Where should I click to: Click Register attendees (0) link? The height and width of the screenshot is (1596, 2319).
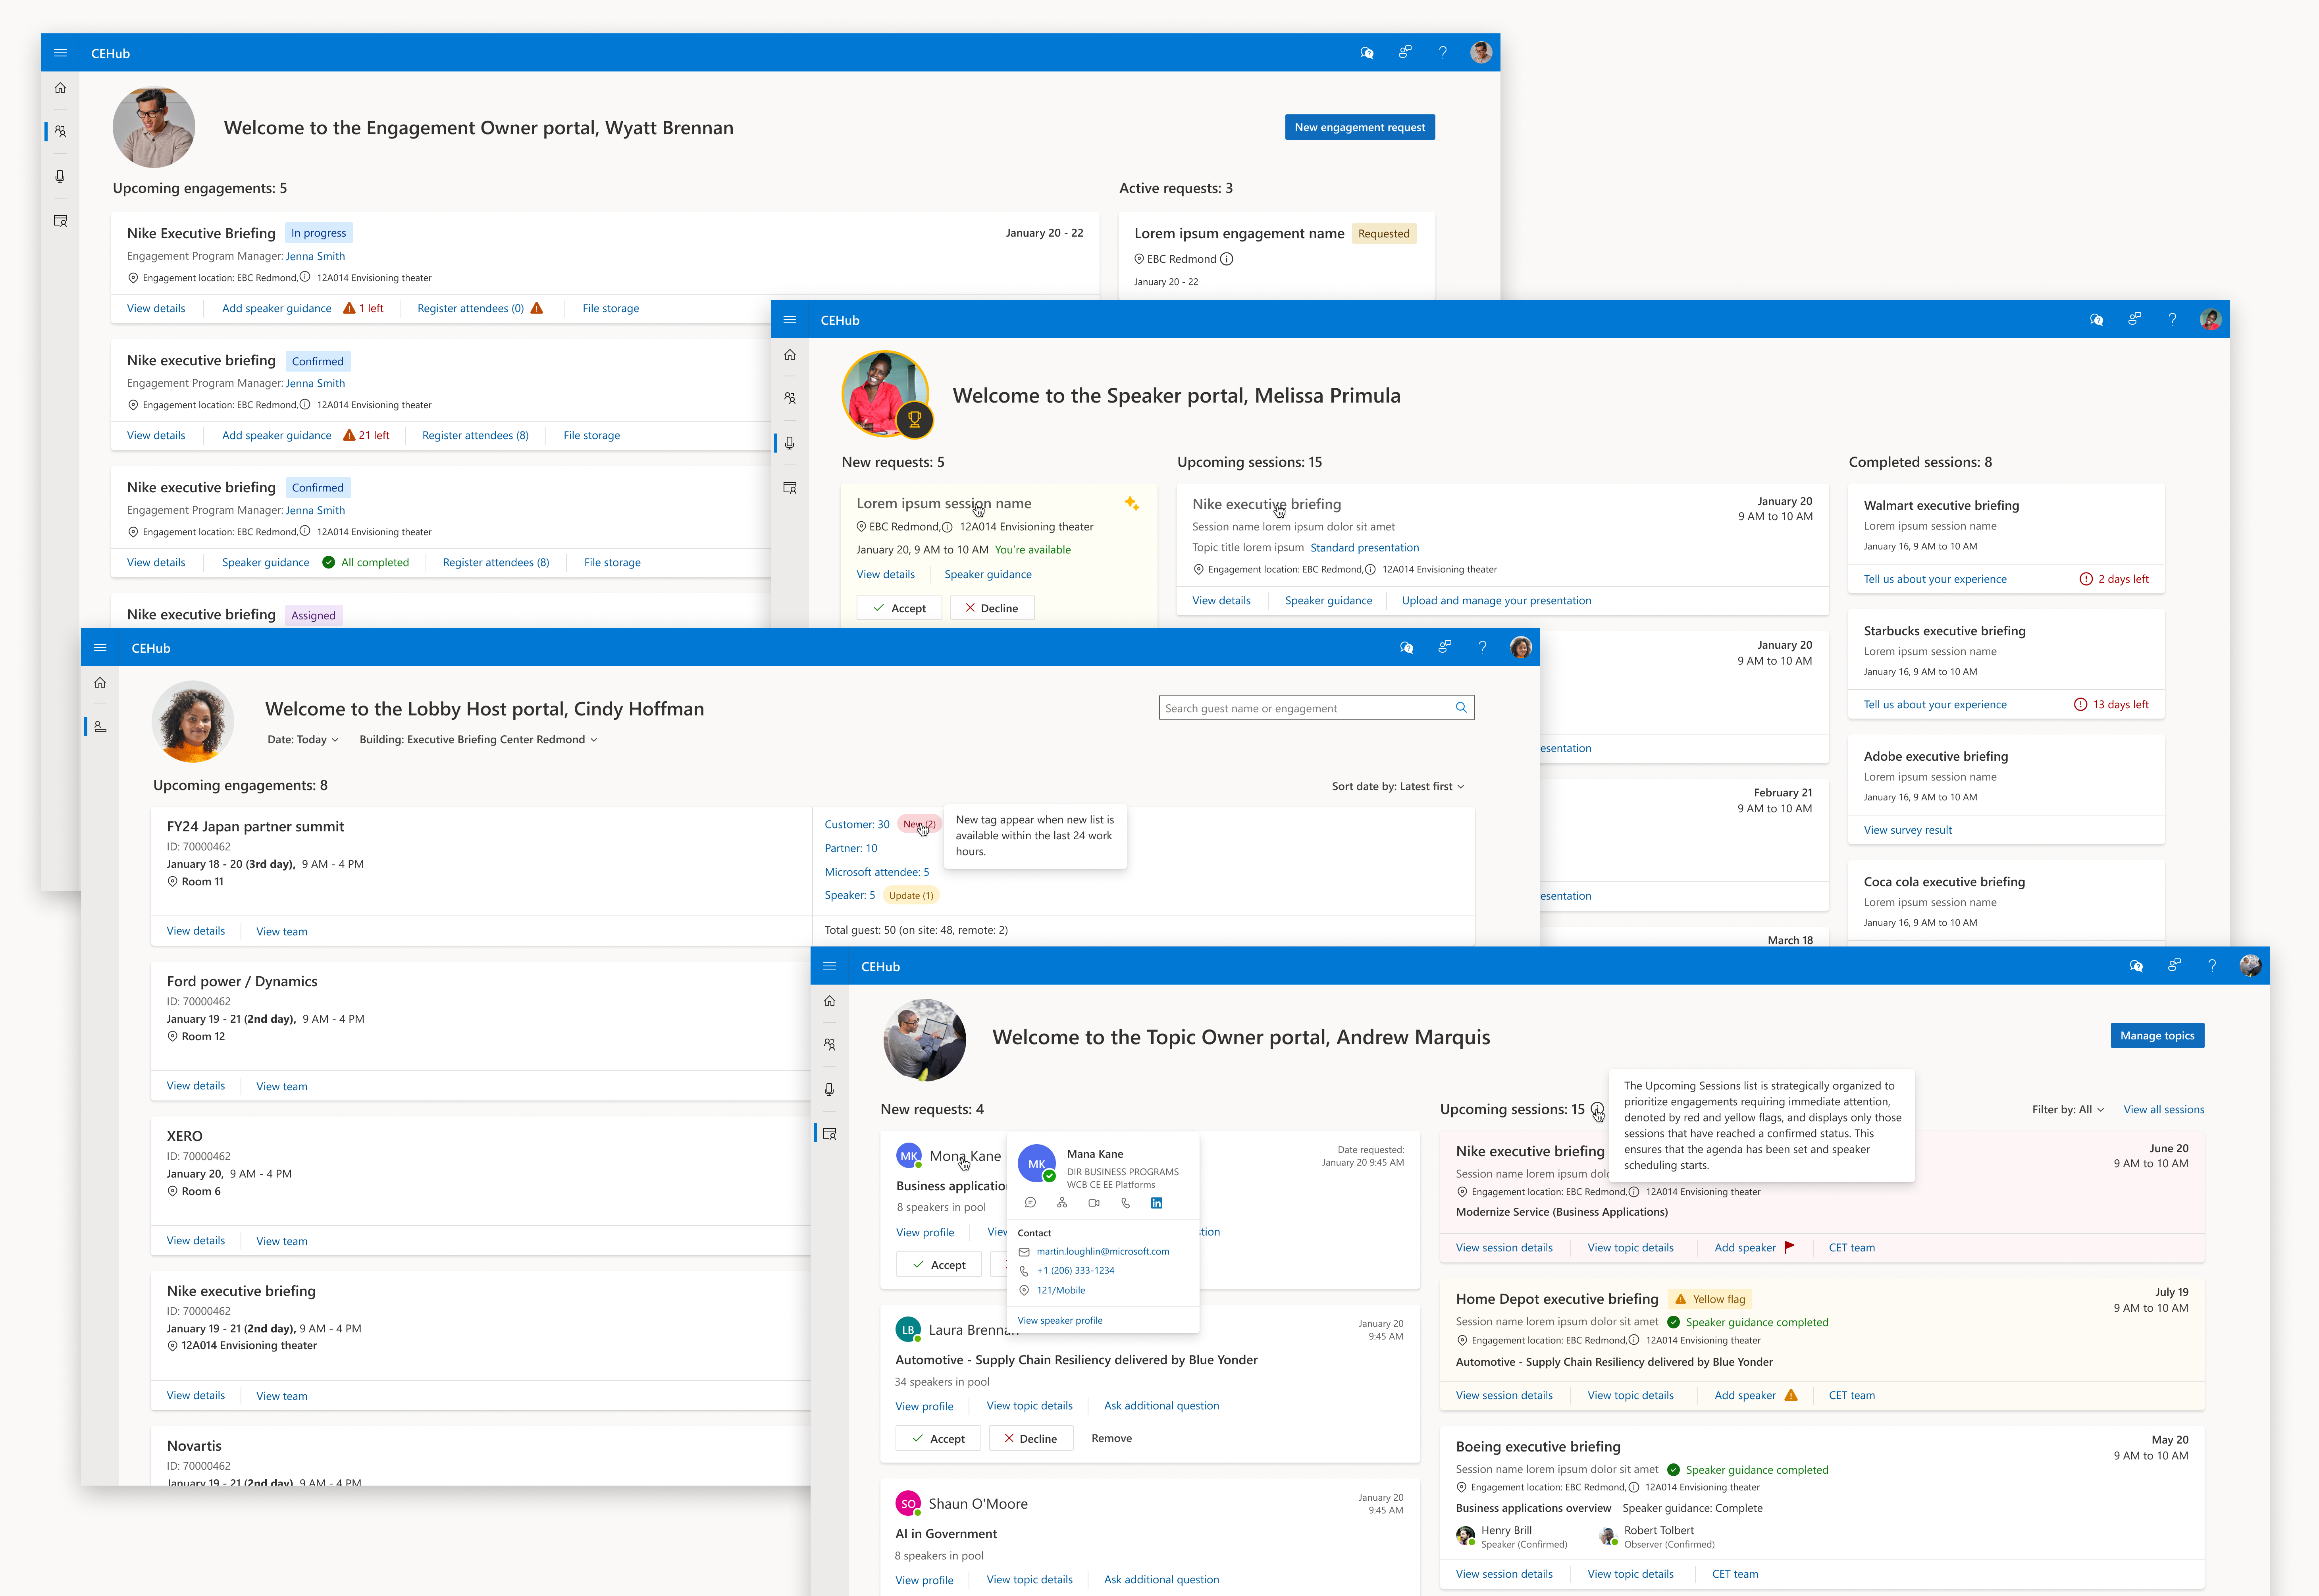(x=470, y=308)
